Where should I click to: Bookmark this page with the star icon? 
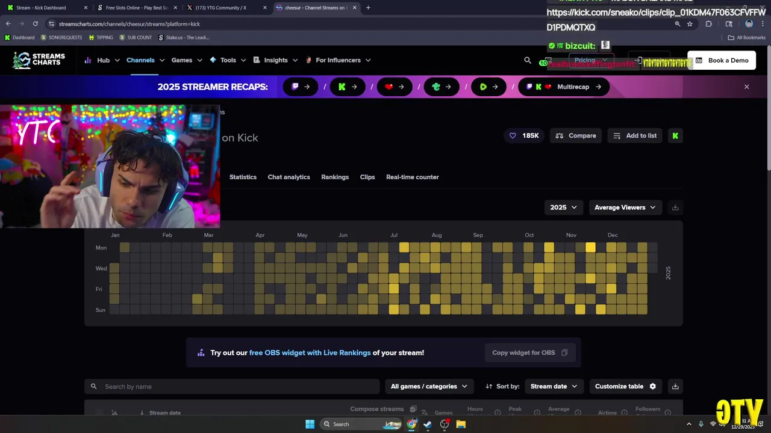click(x=690, y=24)
